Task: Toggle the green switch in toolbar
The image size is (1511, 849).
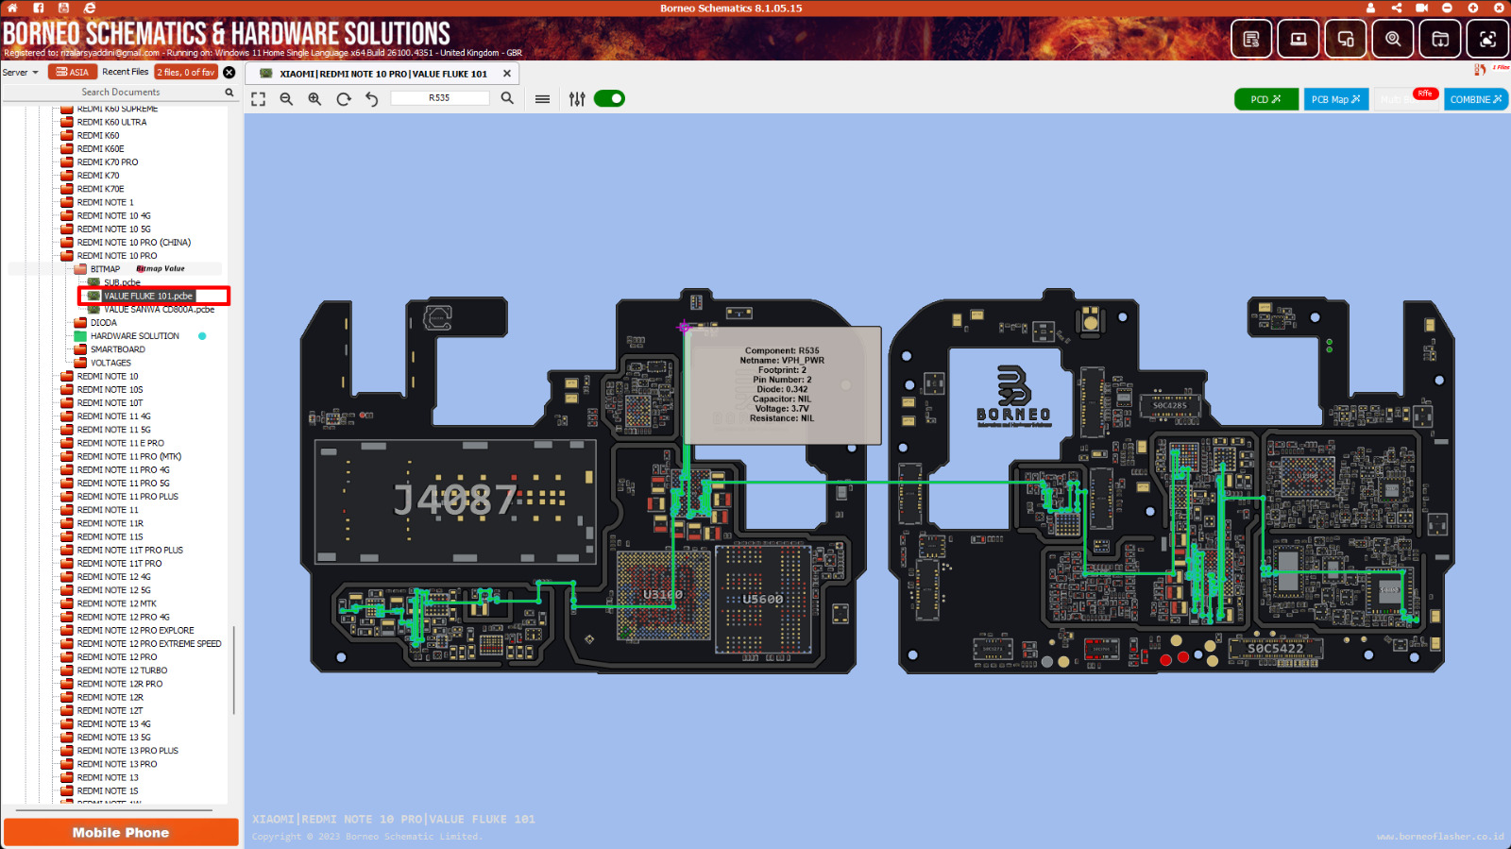Action: (609, 98)
